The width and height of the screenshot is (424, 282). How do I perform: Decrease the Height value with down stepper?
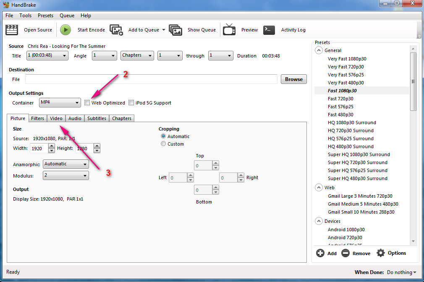pos(97,150)
